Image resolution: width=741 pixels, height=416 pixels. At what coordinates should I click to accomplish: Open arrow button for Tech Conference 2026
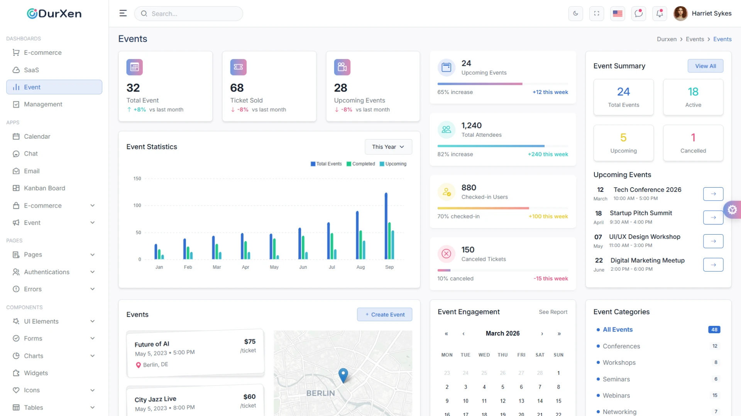click(713, 194)
